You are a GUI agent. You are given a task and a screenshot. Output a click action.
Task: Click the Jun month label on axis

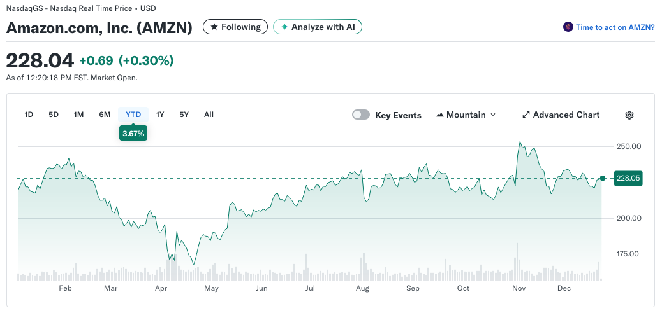(x=261, y=288)
